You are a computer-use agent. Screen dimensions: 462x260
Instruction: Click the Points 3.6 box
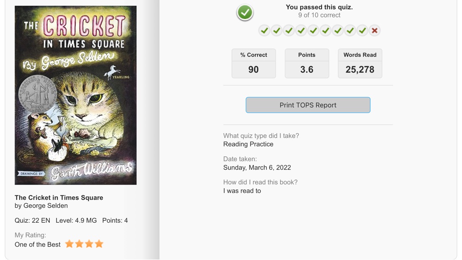(x=307, y=63)
